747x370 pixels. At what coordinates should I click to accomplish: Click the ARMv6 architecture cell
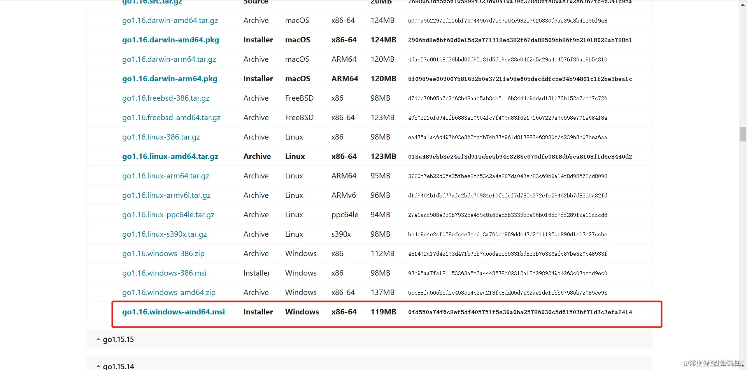coord(344,195)
